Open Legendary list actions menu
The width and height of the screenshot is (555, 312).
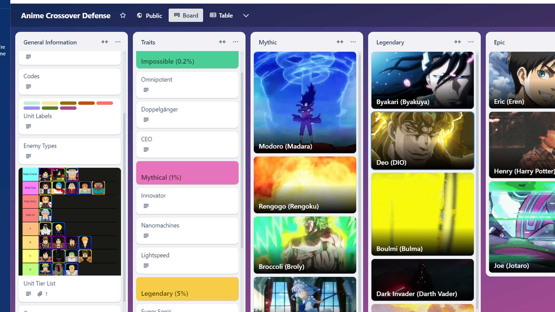point(471,42)
